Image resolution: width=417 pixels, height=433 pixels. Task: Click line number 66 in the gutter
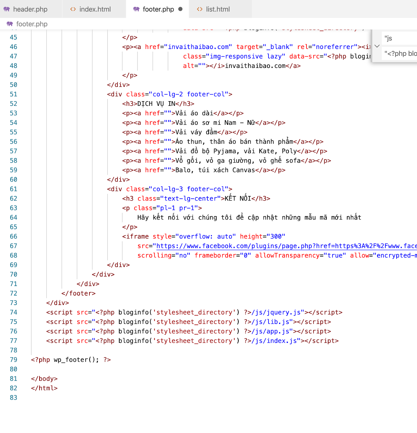[x=14, y=236]
